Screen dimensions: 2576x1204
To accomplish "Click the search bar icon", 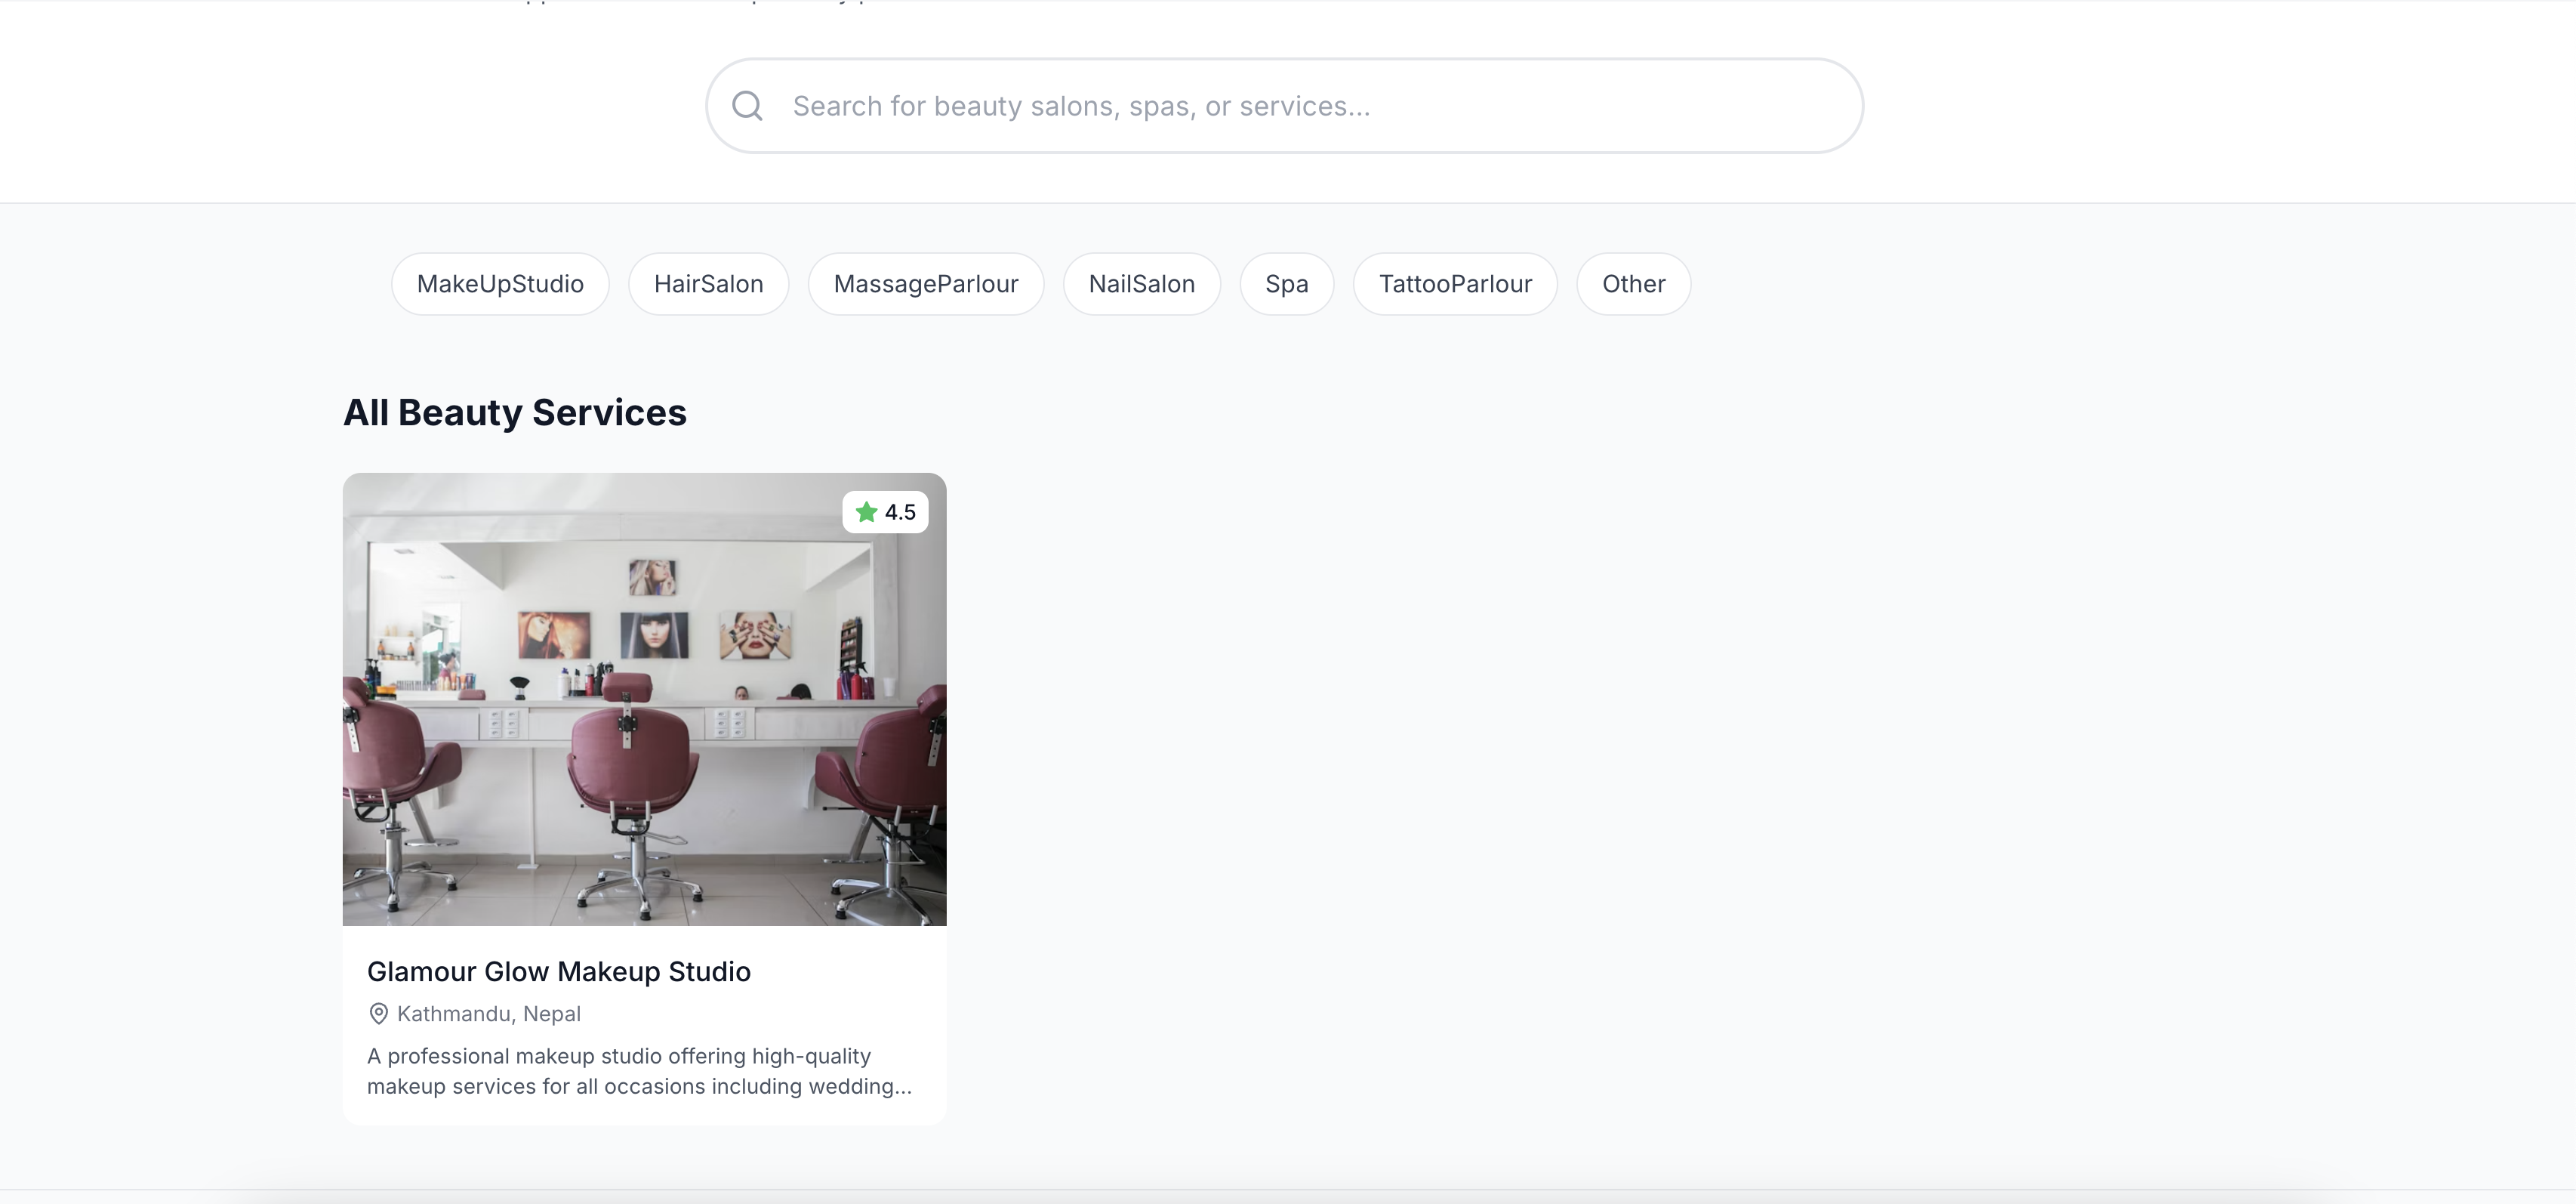I will pos(747,103).
